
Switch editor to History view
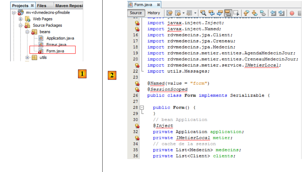(x=154, y=13)
